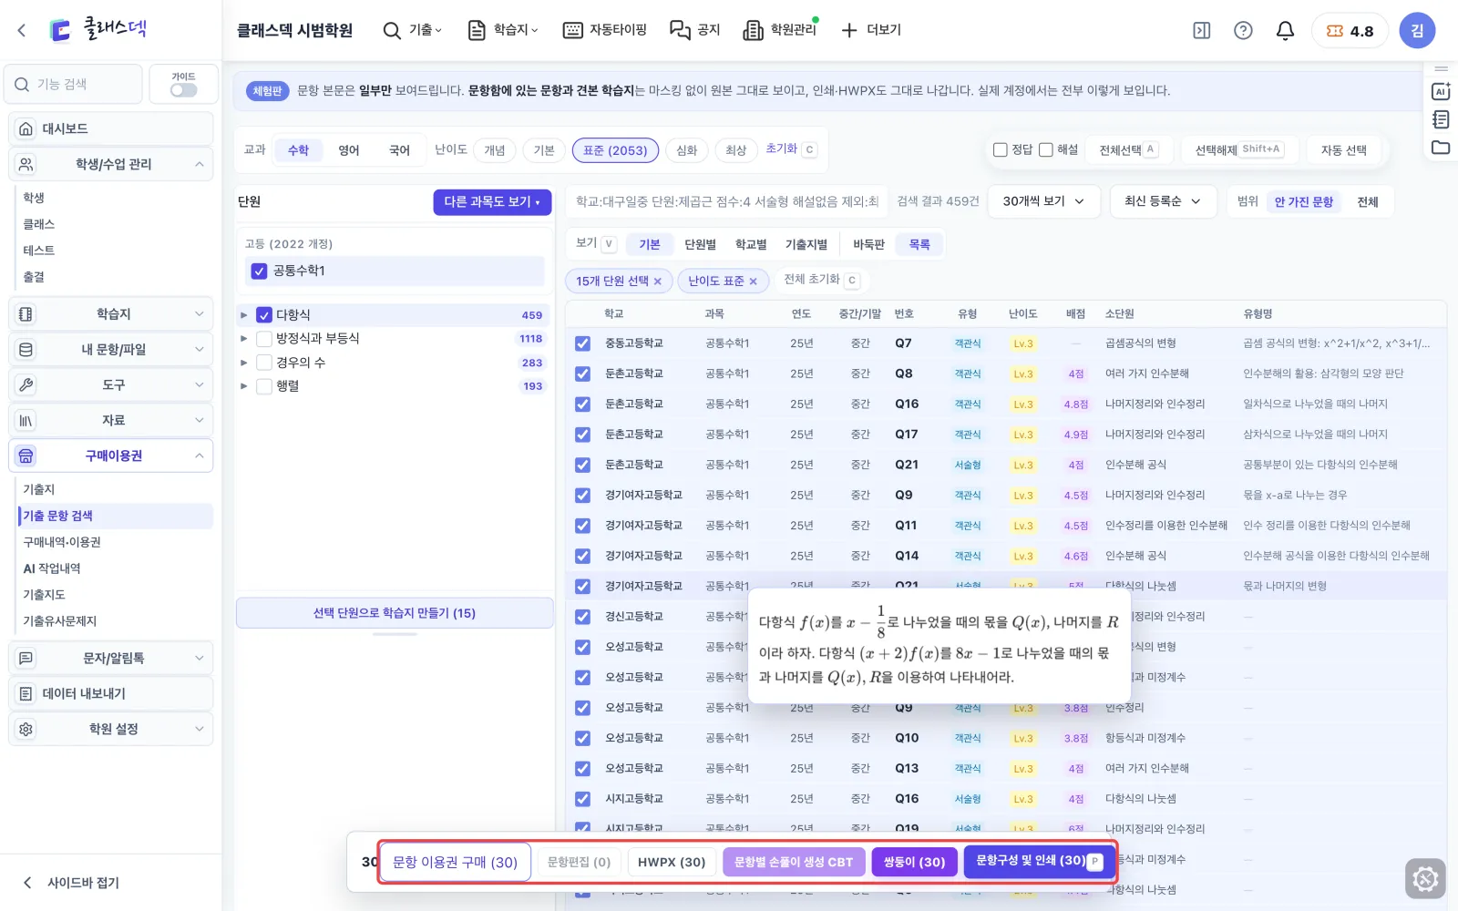Open 더보기 plus menu
Viewport: 1458px width, 911px height.
(871, 30)
